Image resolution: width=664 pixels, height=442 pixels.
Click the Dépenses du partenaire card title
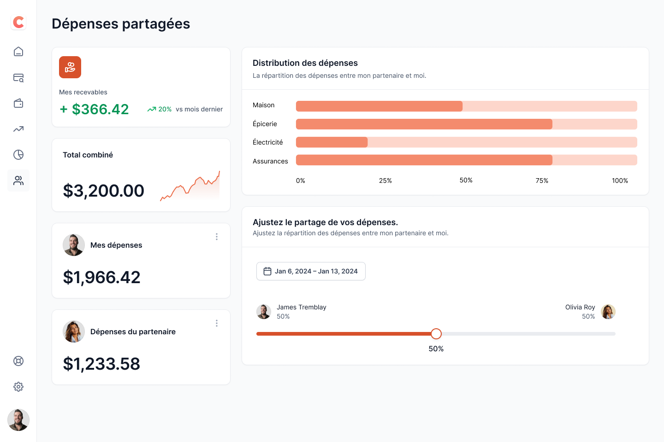coord(133,331)
